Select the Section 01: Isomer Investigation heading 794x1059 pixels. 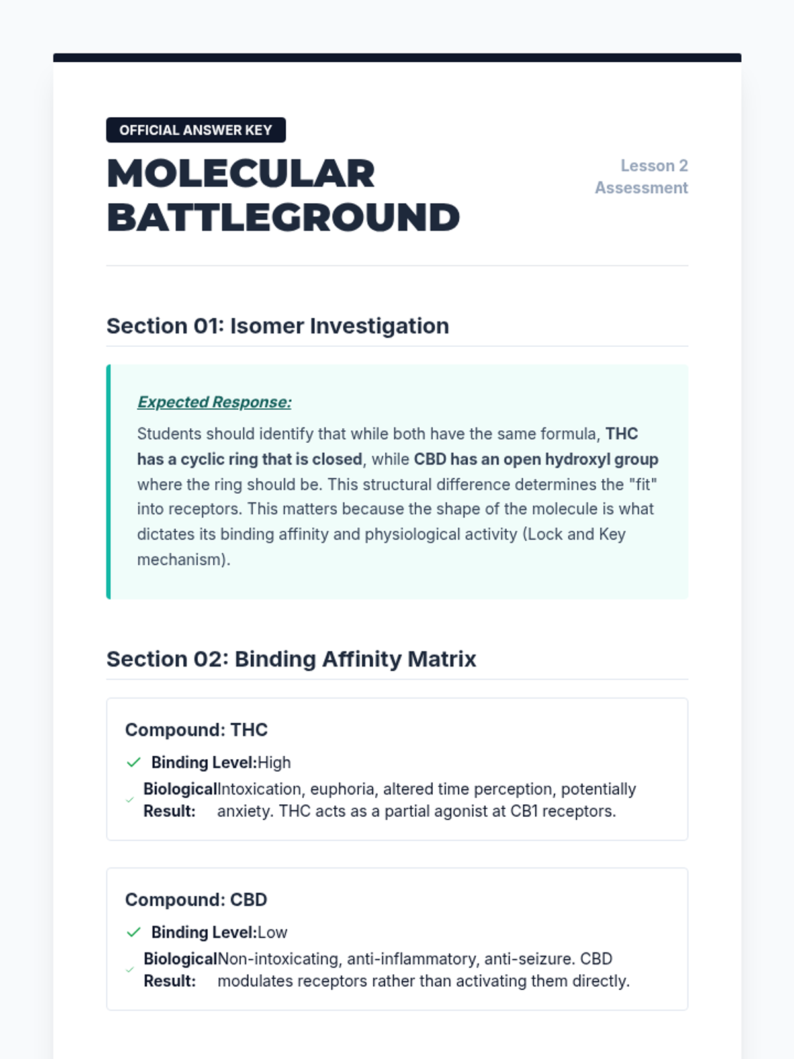(x=278, y=326)
